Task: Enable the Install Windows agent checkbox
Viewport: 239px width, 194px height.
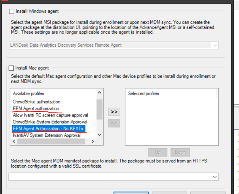Action: [12, 11]
